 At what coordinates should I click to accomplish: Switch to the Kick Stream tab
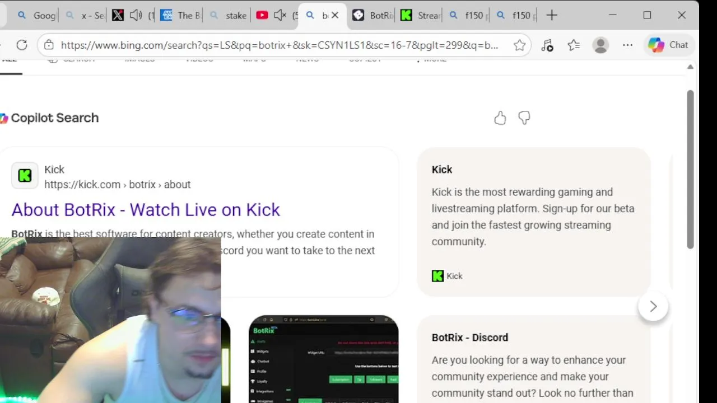[x=420, y=15]
